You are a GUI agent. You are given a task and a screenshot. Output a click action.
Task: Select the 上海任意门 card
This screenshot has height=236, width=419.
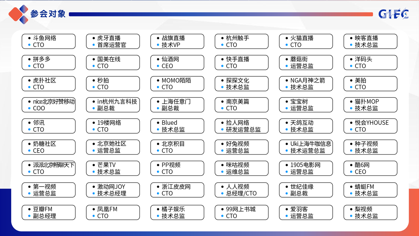click(177, 105)
